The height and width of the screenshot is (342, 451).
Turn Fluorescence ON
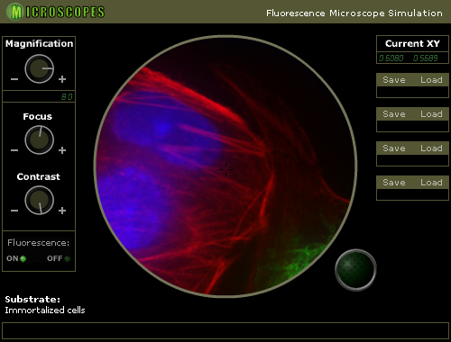pos(16,258)
